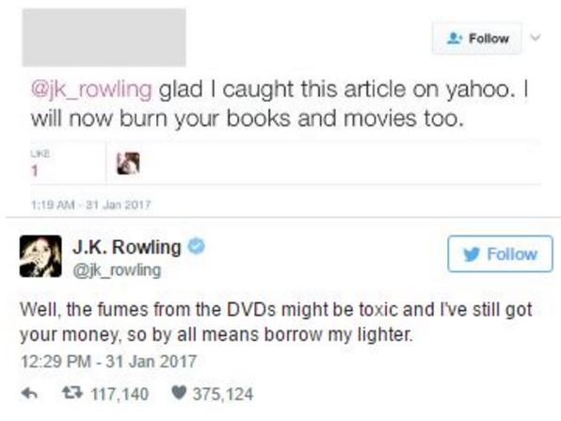Click the gray @jk_rowling handle below the name

pyautogui.click(x=117, y=270)
